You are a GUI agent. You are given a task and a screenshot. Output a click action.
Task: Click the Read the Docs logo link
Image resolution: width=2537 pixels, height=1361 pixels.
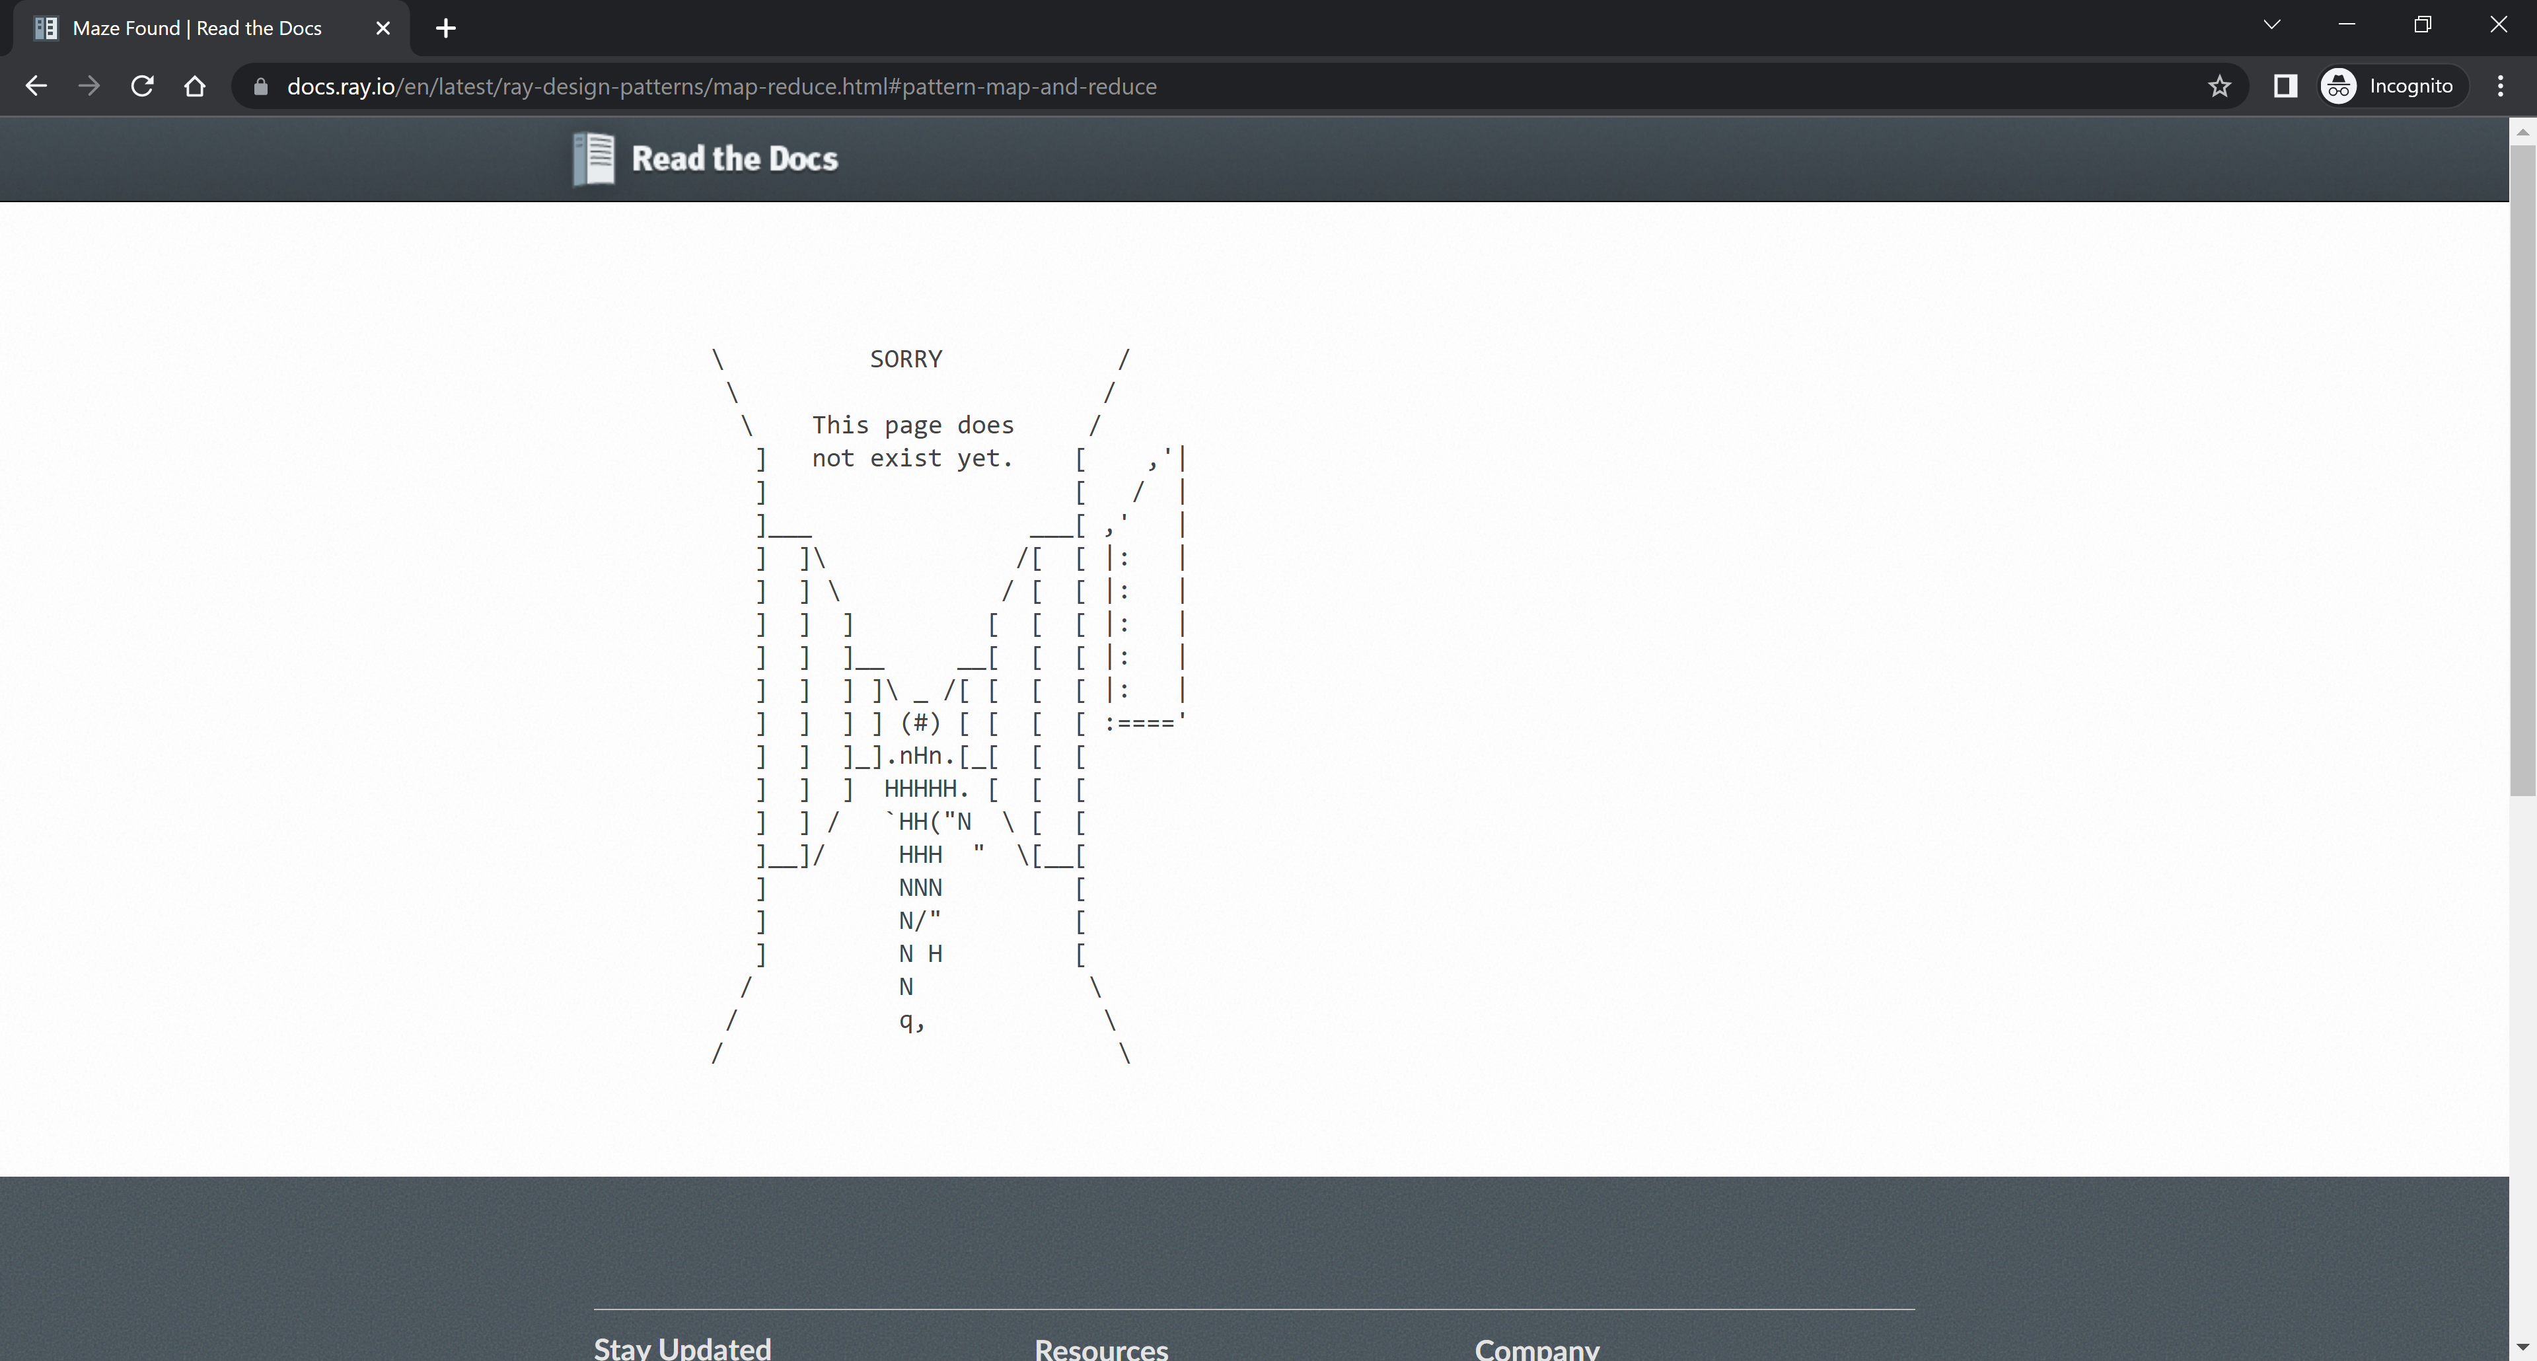pos(705,159)
